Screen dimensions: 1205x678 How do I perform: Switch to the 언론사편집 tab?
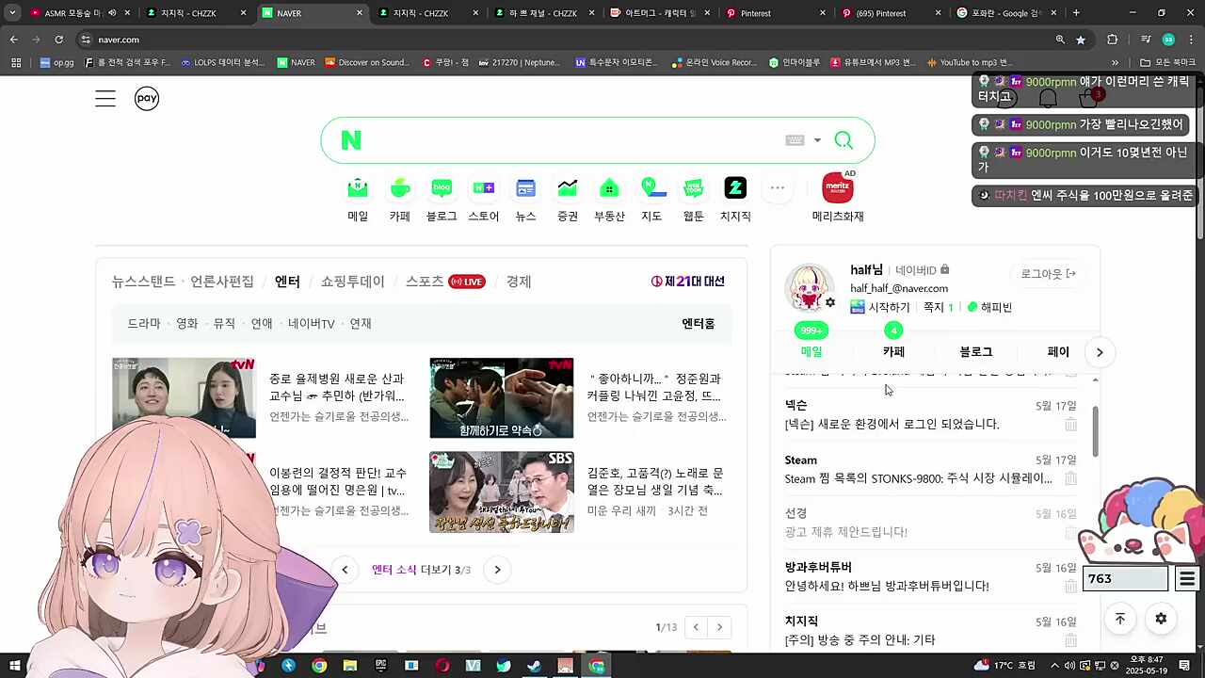coord(222,282)
